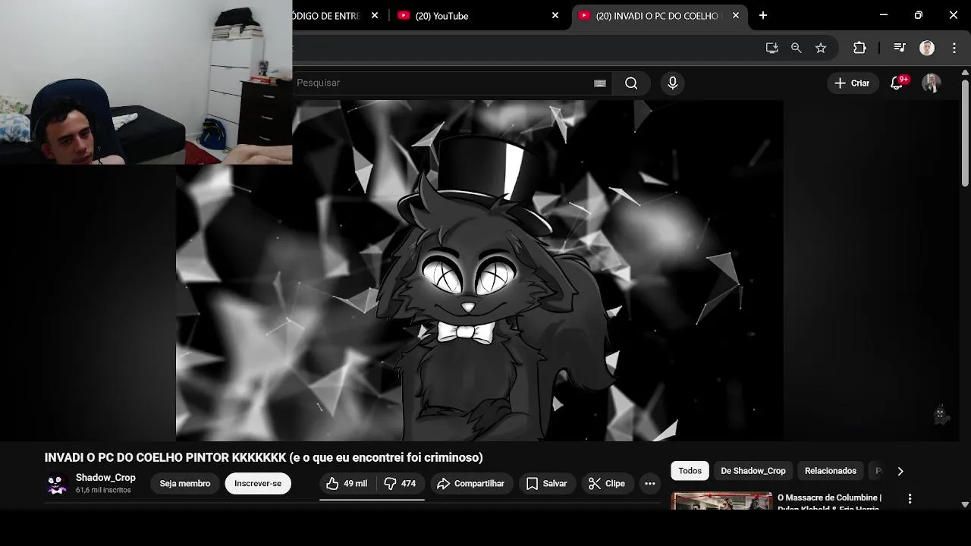Select the De Shadow_Crop filter chip
971x546 pixels.
click(x=753, y=471)
